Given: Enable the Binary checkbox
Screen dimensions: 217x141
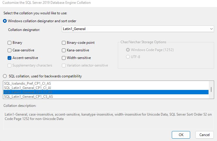Looking at the screenshot, I should (10, 43).
